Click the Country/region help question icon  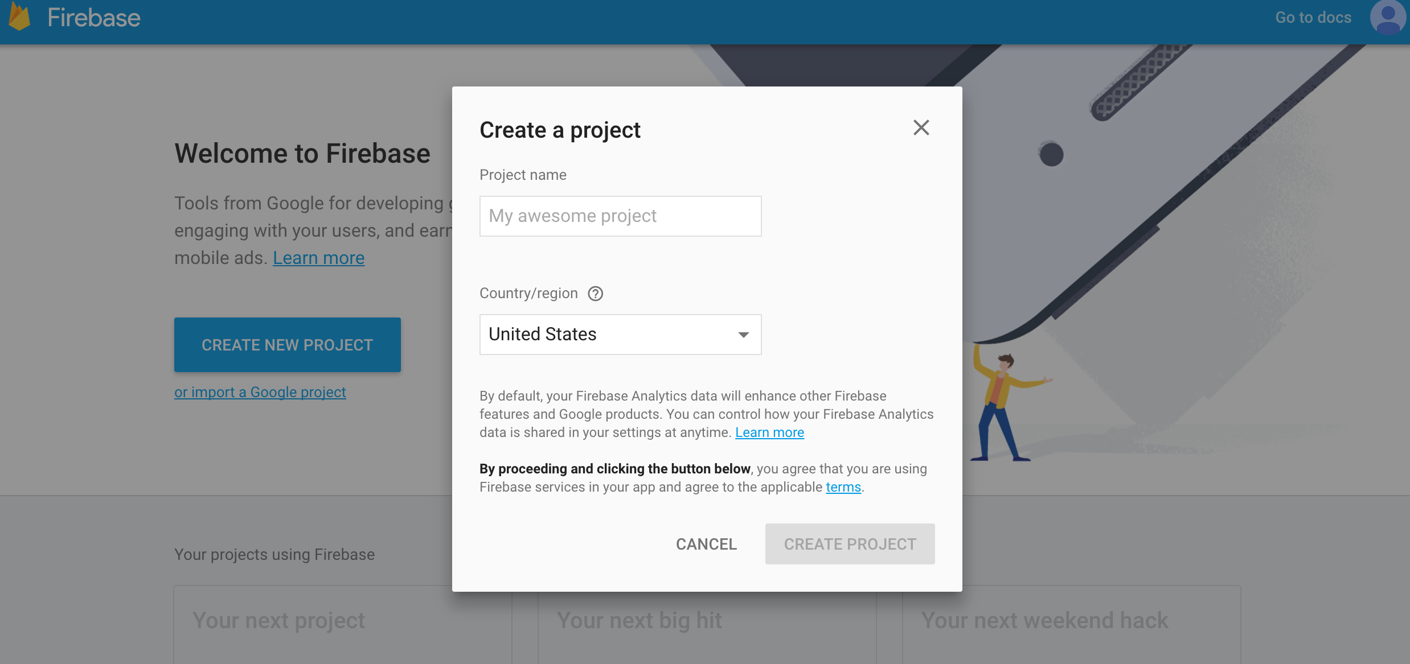[x=595, y=294]
